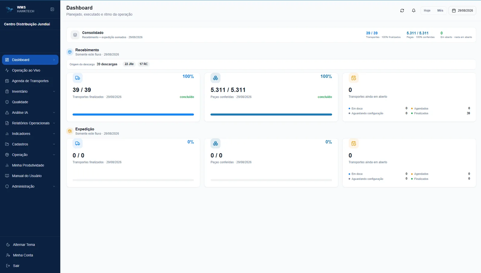The height and width of the screenshot is (273, 481).
Task: Click the Sair logout icon
Action: tap(8, 266)
